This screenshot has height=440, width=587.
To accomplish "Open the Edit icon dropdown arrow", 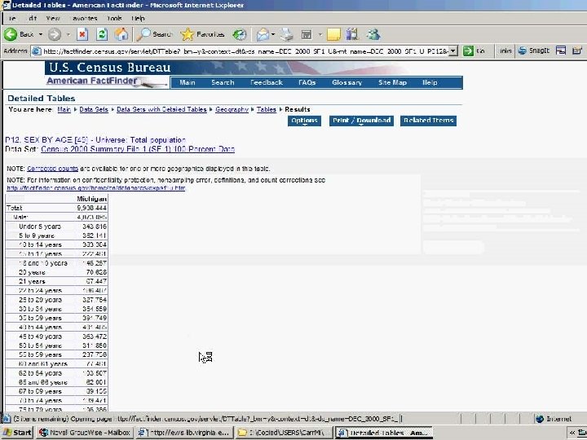I will [320, 34].
